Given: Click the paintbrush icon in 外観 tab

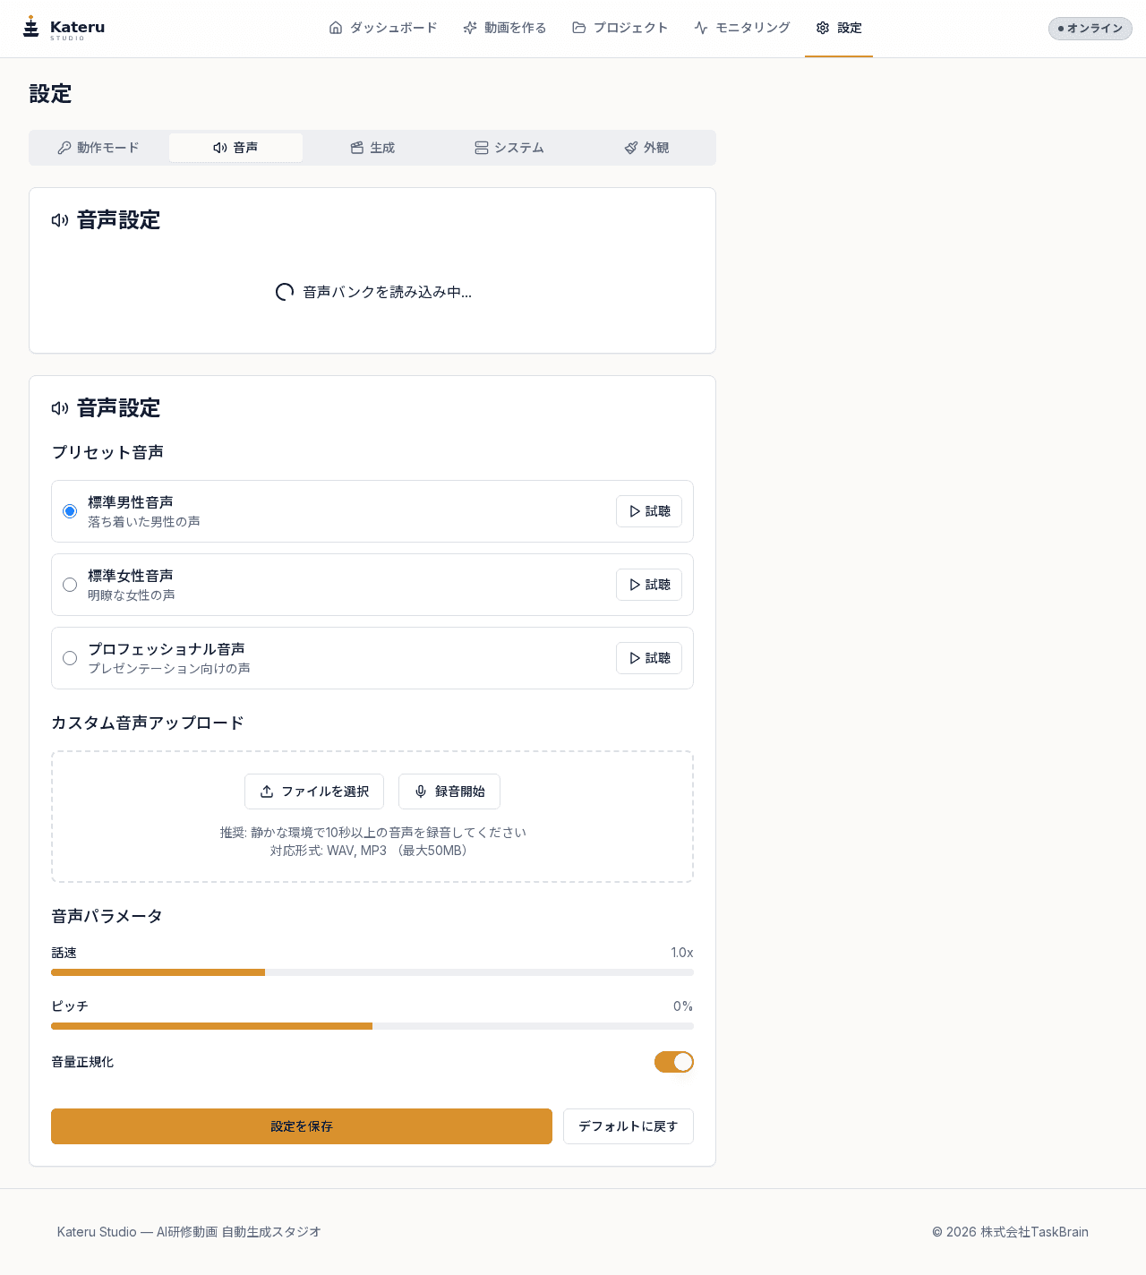Looking at the screenshot, I should (x=631, y=148).
